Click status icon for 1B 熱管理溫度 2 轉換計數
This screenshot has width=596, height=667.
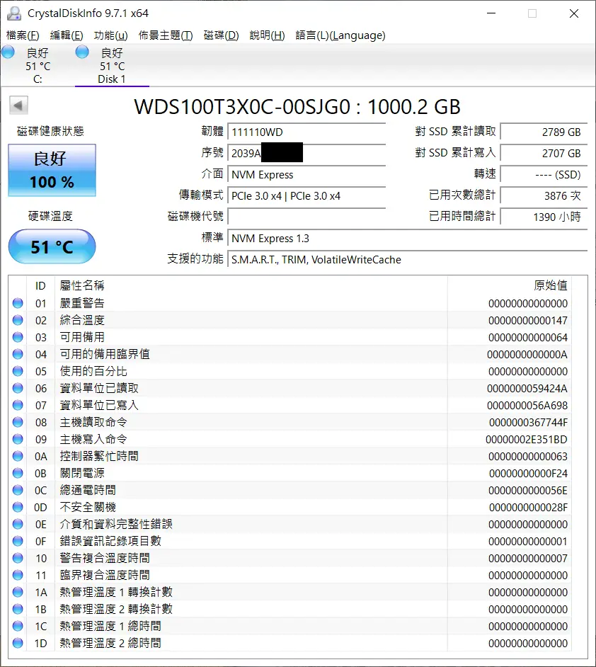pos(18,609)
